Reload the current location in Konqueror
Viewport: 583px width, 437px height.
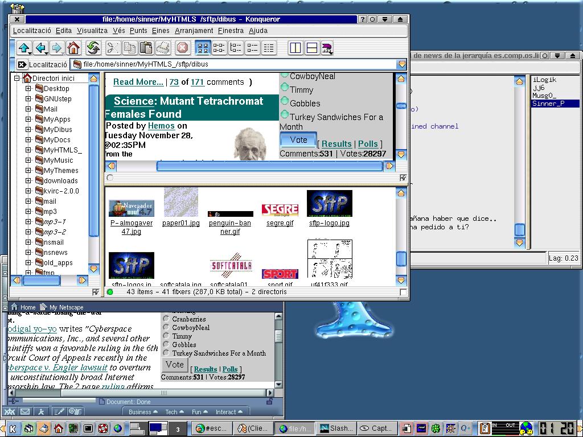[93, 48]
